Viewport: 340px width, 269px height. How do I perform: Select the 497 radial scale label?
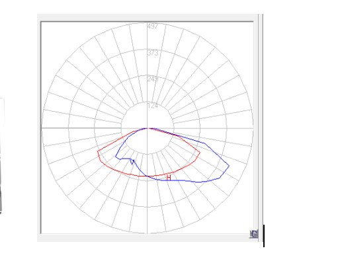click(x=153, y=26)
